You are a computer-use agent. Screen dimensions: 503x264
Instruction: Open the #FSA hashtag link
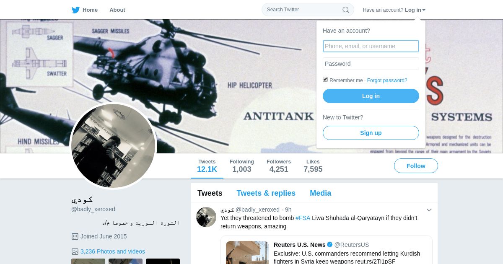303,218
